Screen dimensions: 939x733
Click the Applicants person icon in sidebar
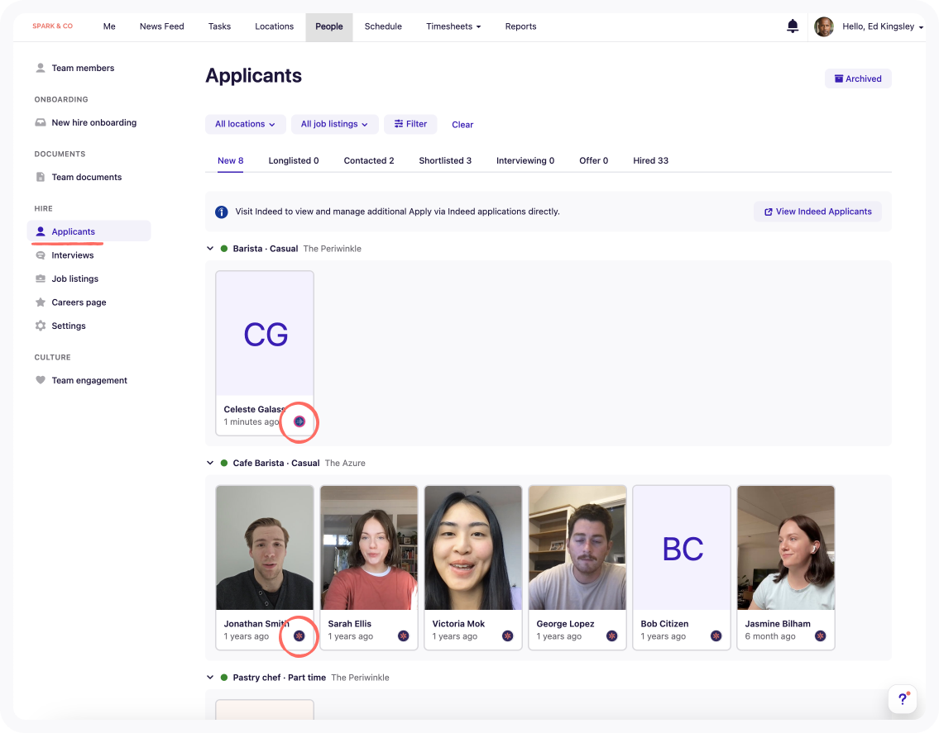40,231
